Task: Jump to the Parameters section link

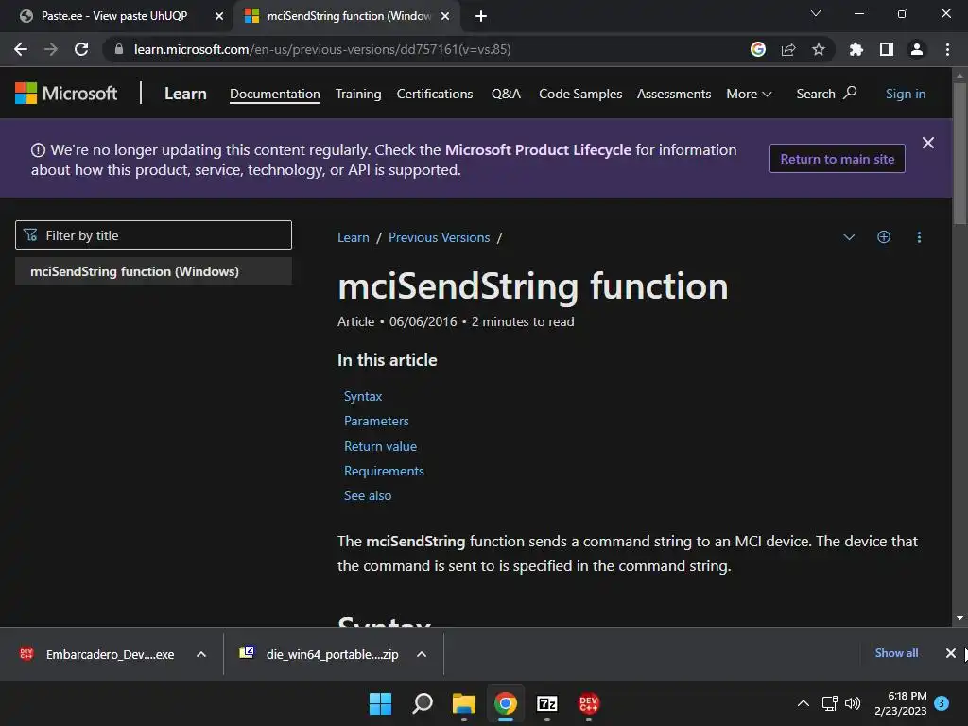Action: [376, 421]
